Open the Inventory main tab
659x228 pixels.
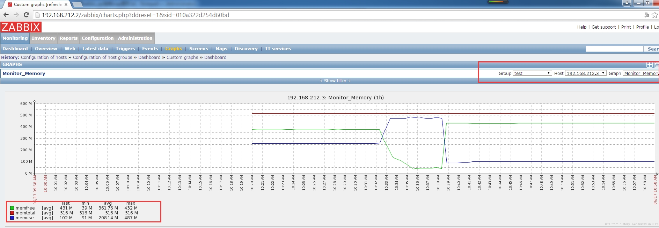(x=43, y=38)
